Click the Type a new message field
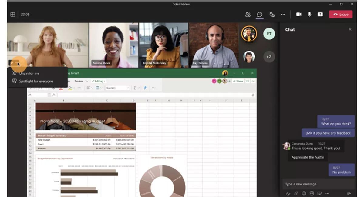Viewport: 364px width, 197px height. [x=317, y=184]
